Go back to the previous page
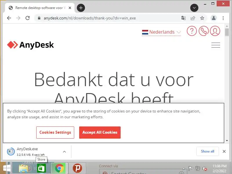 9,18
